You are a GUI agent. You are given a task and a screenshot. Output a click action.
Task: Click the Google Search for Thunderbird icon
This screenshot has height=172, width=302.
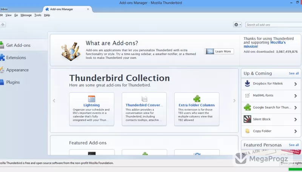247,107
